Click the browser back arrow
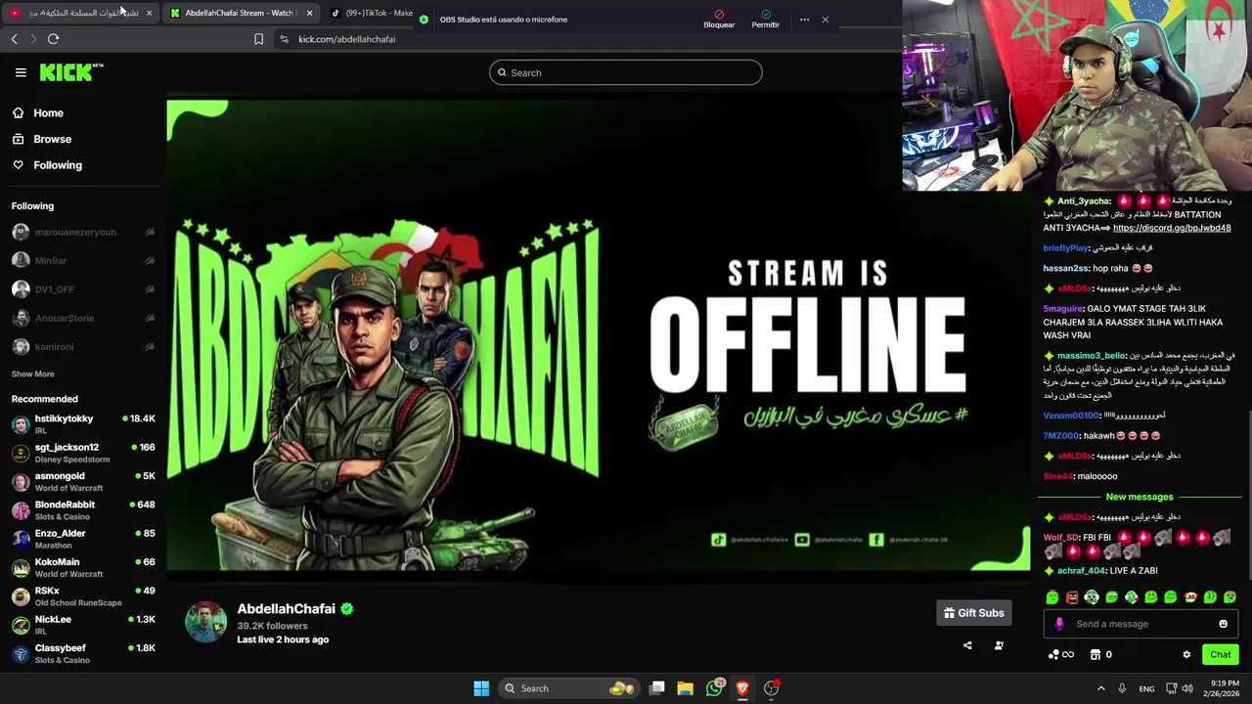The width and height of the screenshot is (1252, 704). pyautogui.click(x=14, y=39)
